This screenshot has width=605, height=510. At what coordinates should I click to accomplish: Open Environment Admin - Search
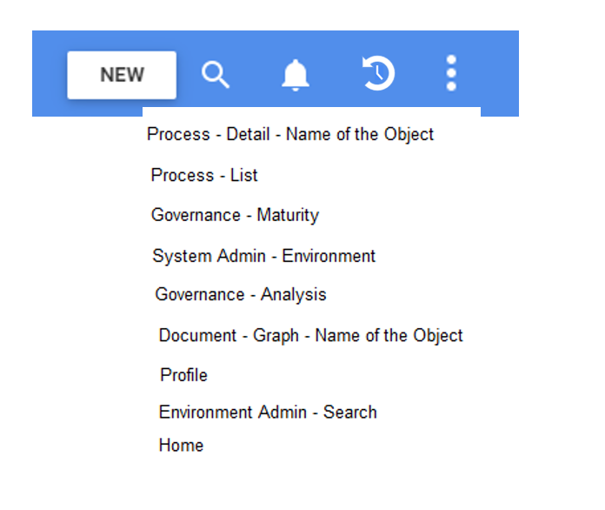[268, 412]
